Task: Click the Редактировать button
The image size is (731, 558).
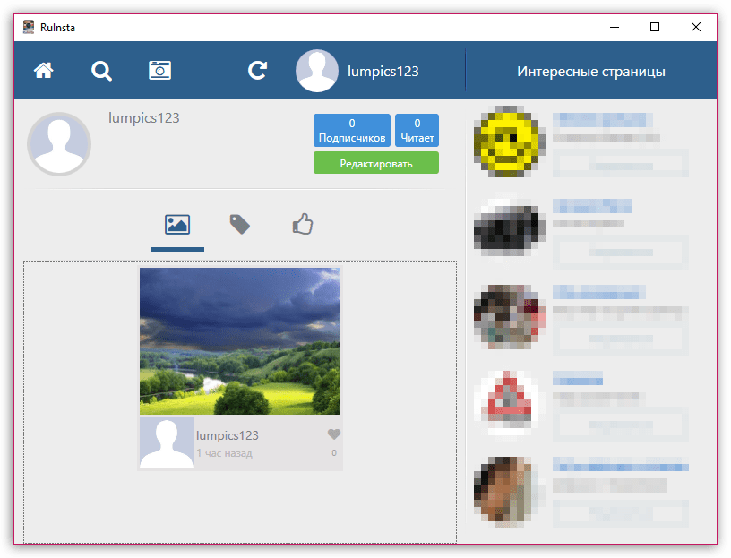Action: 376,163
